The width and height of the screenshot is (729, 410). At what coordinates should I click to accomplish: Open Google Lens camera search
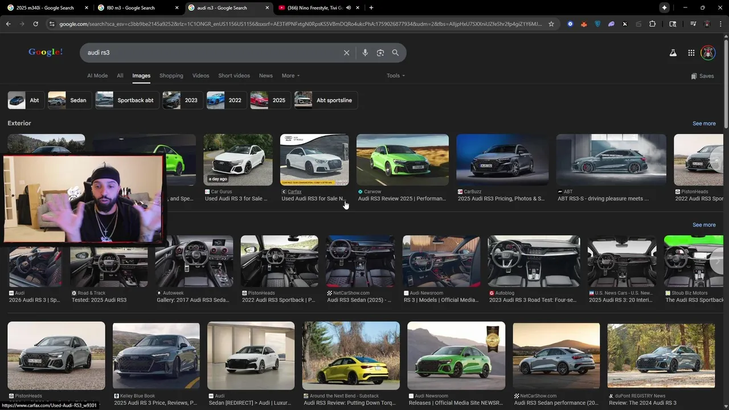380,52
